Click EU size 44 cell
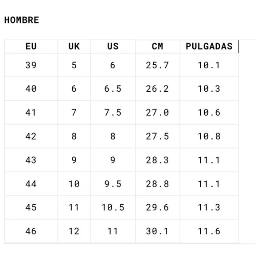Viewport: 257px width, 257px height. point(31,184)
